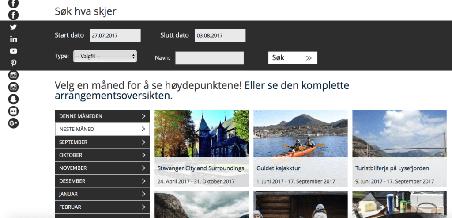Click the date text 1. Juni 2017 - 17. September 2017
The image size is (452, 218).
296,181
